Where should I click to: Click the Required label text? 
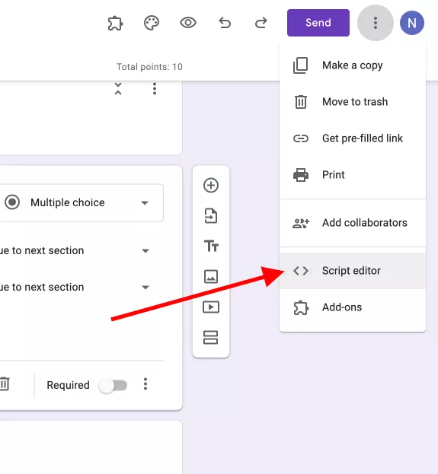tap(68, 385)
